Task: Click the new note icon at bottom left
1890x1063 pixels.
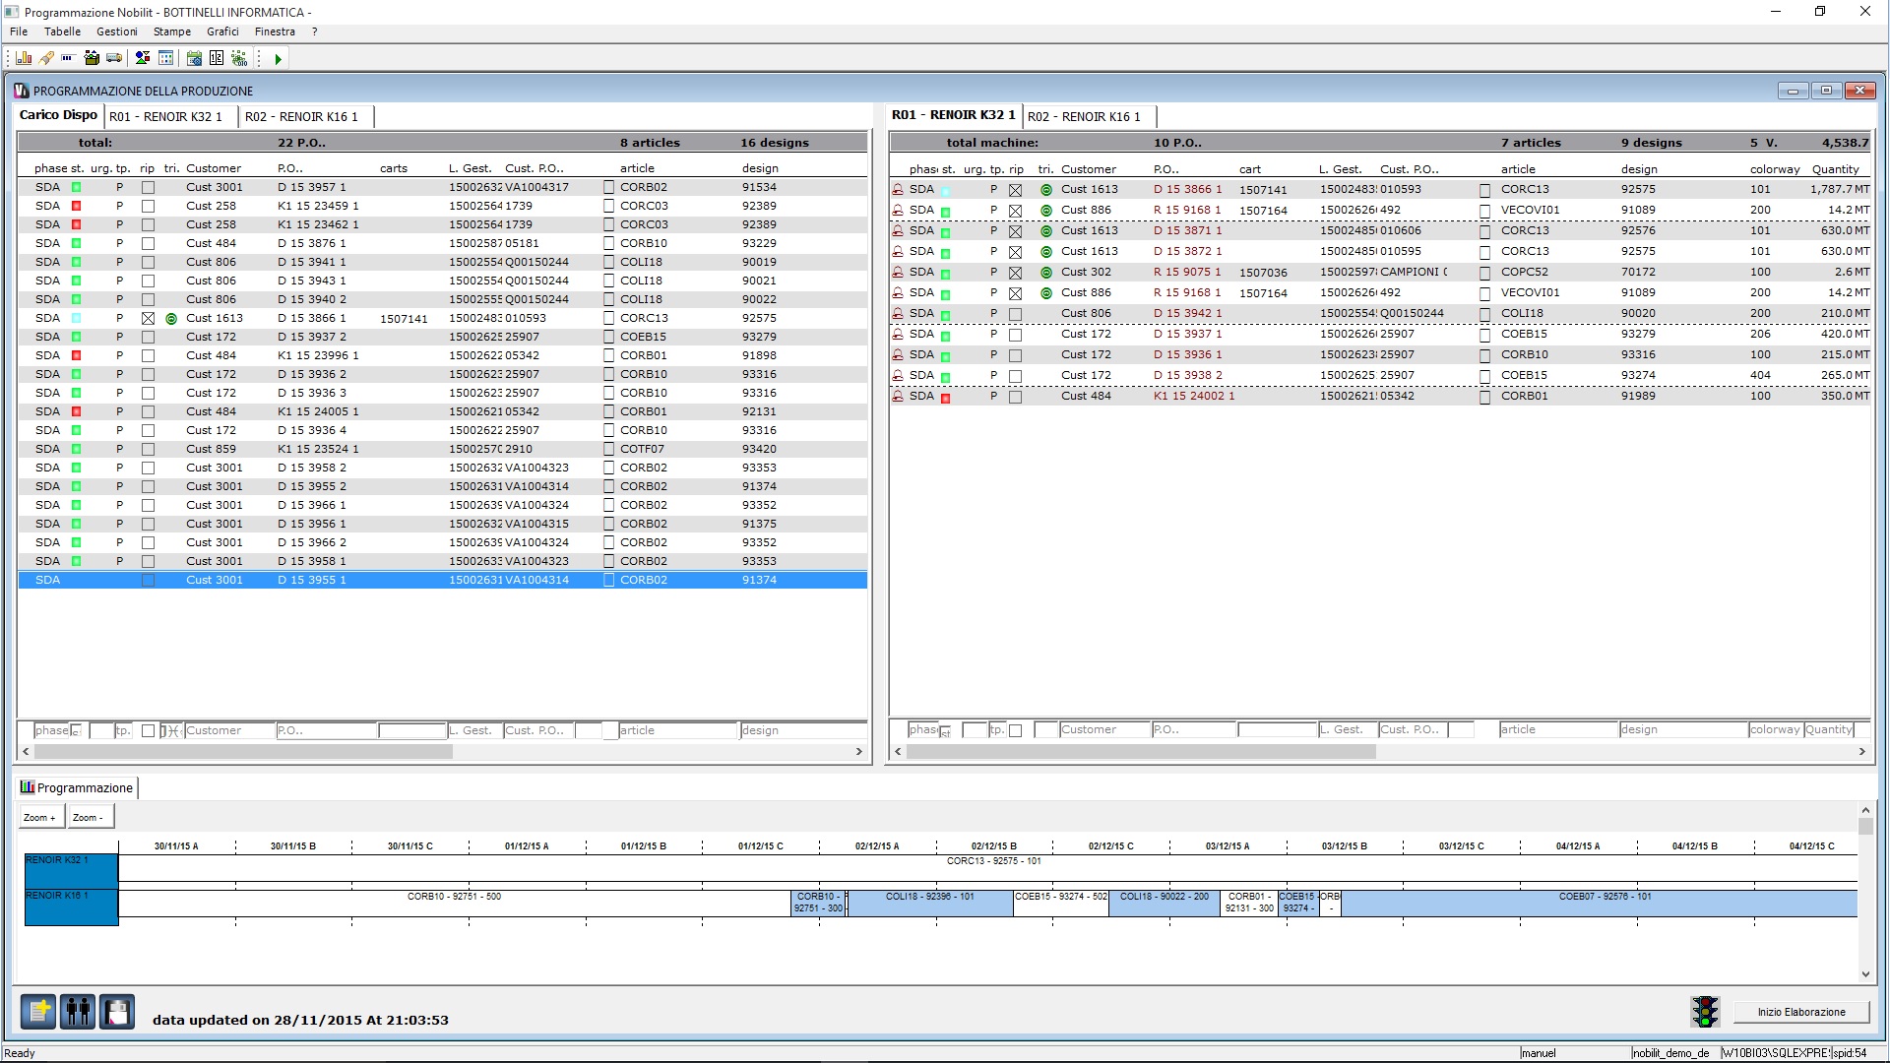Action: coord(38,1011)
